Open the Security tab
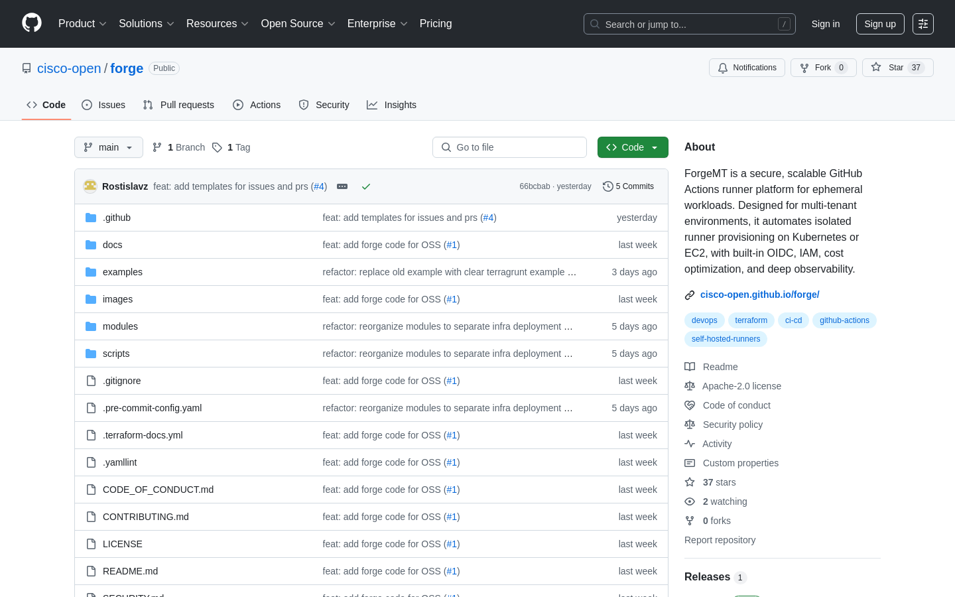The width and height of the screenshot is (955, 597). click(x=324, y=105)
